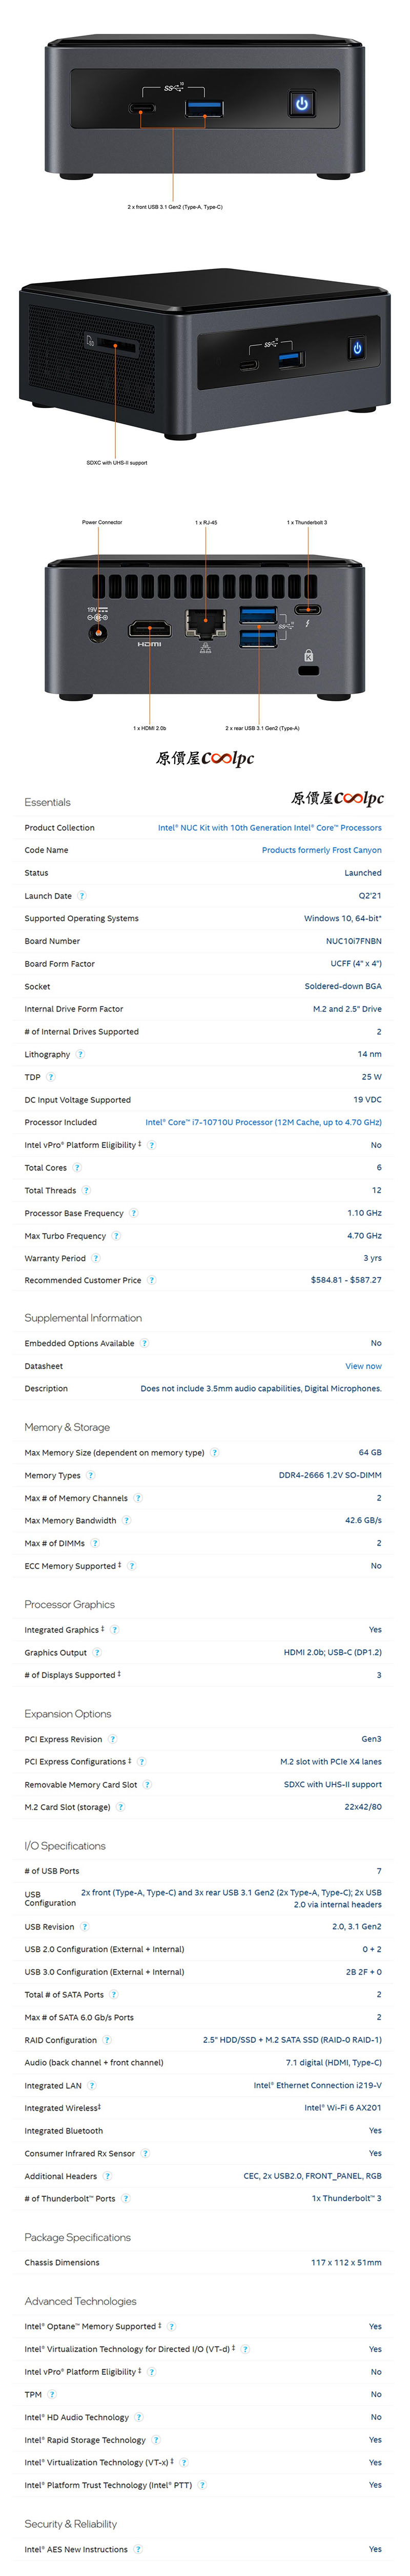This screenshot has width=410, height=2576.
Task: Click the Lithography question mark icon
Action: tap(80, 1054)
